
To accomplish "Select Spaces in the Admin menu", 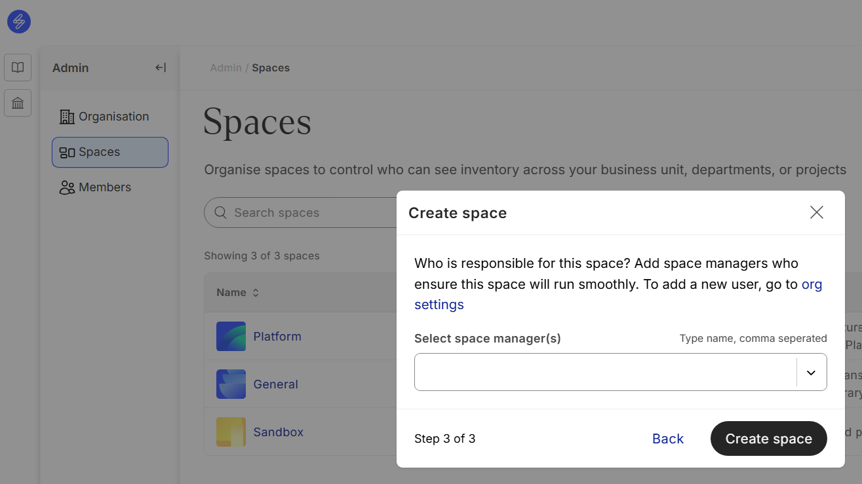I will [x=110, y=152].
